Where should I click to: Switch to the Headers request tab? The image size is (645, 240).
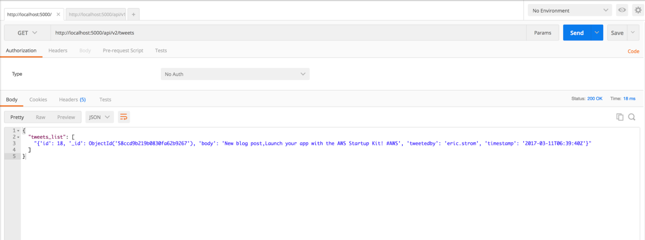pyautogui.click(x=58, y=51)
